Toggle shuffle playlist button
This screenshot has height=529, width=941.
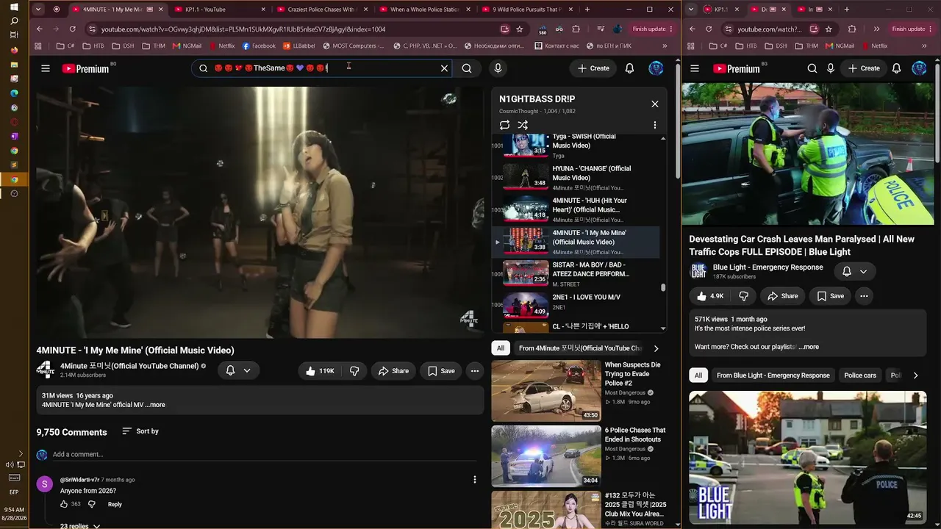[x=523, y=125]
